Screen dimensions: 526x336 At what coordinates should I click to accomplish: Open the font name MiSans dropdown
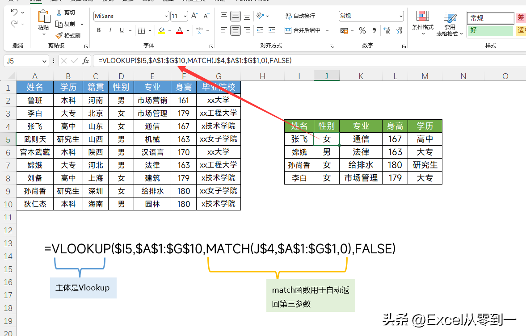166,16
